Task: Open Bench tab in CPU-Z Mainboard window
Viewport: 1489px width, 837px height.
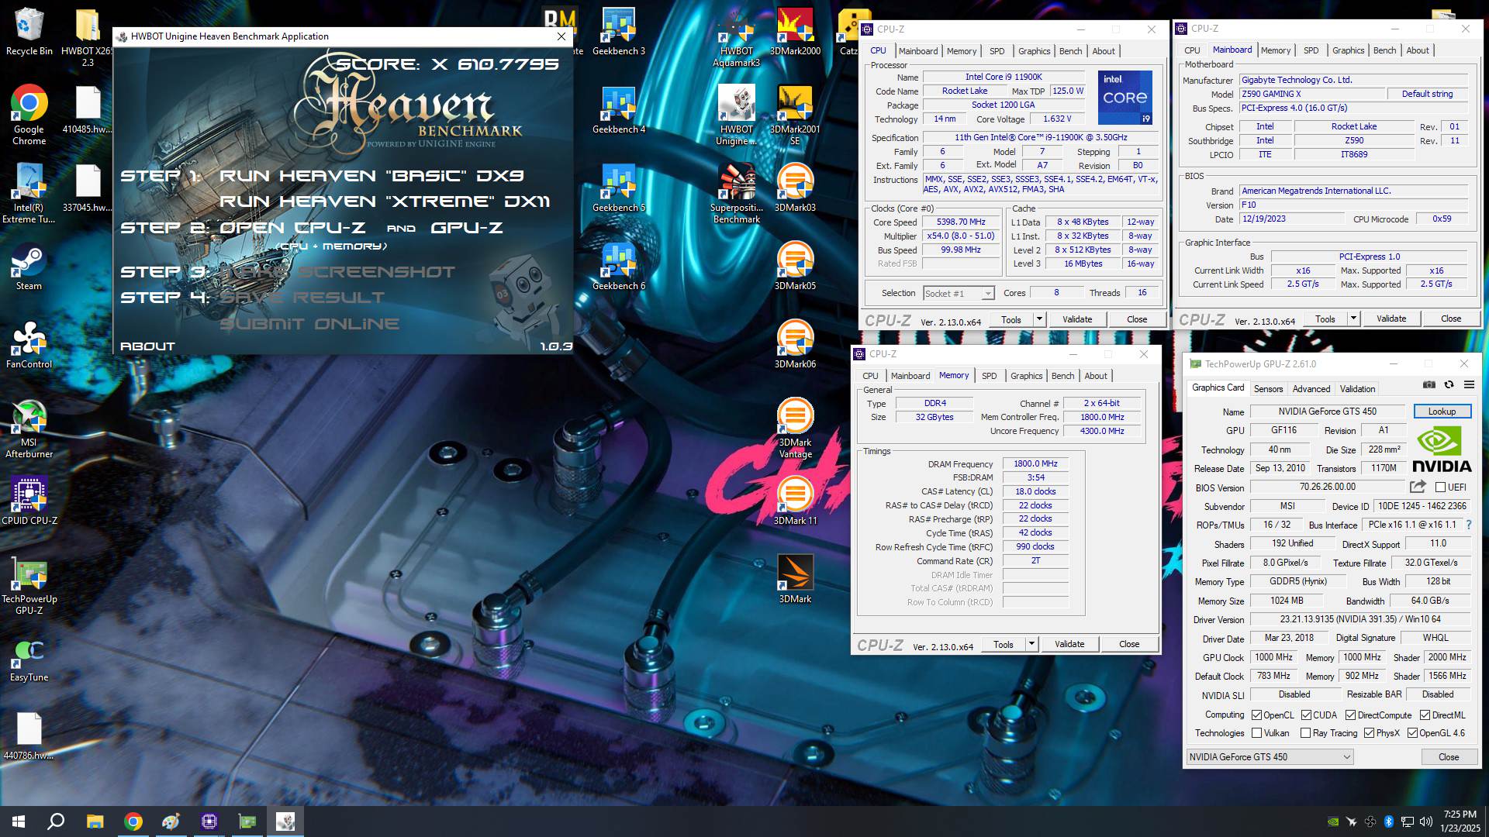Action: click(x=1384, y=50)
